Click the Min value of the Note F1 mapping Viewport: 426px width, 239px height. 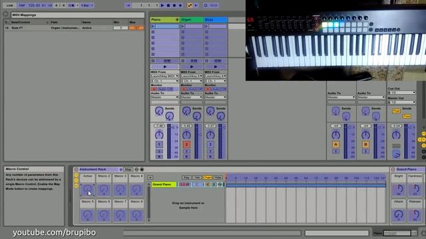[x=120, y=28]
